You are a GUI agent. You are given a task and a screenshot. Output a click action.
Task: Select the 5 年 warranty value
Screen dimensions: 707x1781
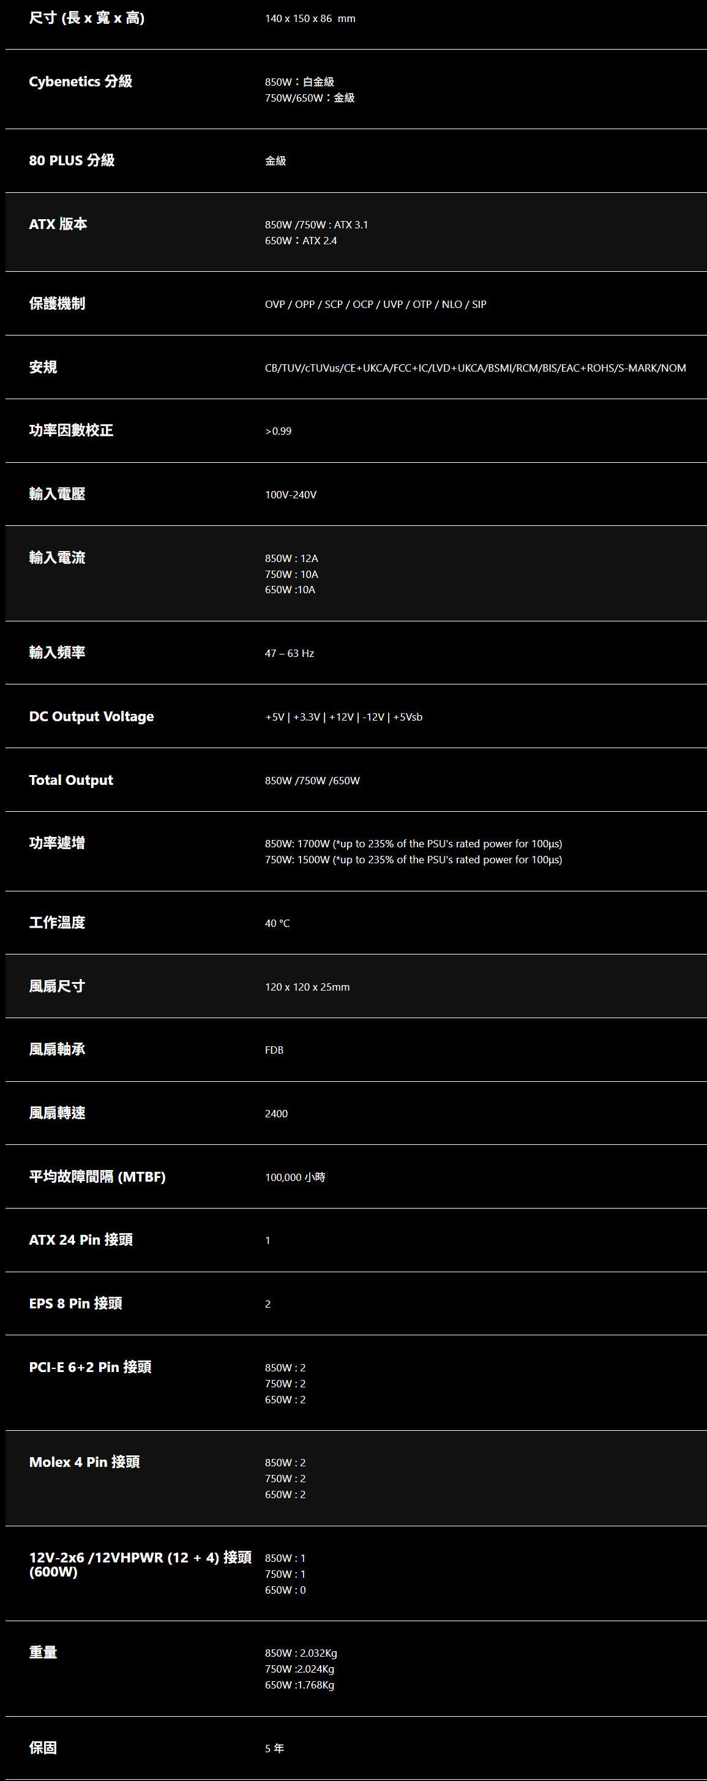[274, 1749]
